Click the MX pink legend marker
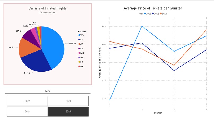This screenshot has width=214, height=120. (79, 53)
